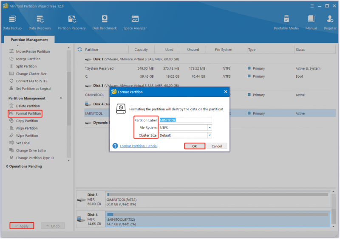Open the Format Partition Tutorial link
Viewport: 340px width, 239px height.
(x=139, y=146)
